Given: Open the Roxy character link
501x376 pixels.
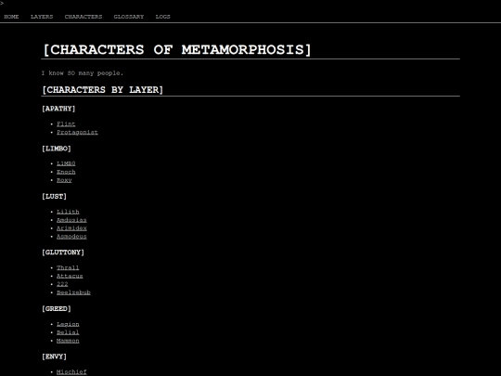Looking at the screenshot, I should click(x=64, y=180).
